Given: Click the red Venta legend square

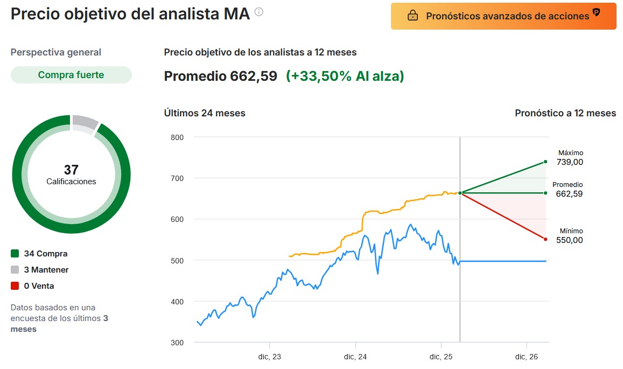Looking at the screenshot, I should tap(15, 286).
